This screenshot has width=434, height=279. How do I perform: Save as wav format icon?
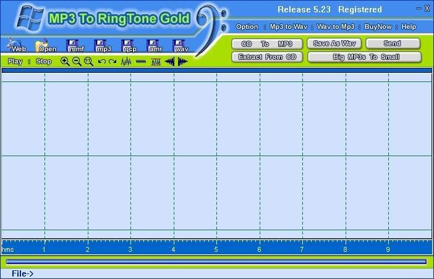coord(181,46)
